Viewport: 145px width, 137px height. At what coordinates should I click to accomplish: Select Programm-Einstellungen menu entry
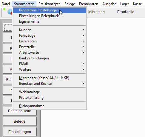pyautogui.click(x=49, y=10)
